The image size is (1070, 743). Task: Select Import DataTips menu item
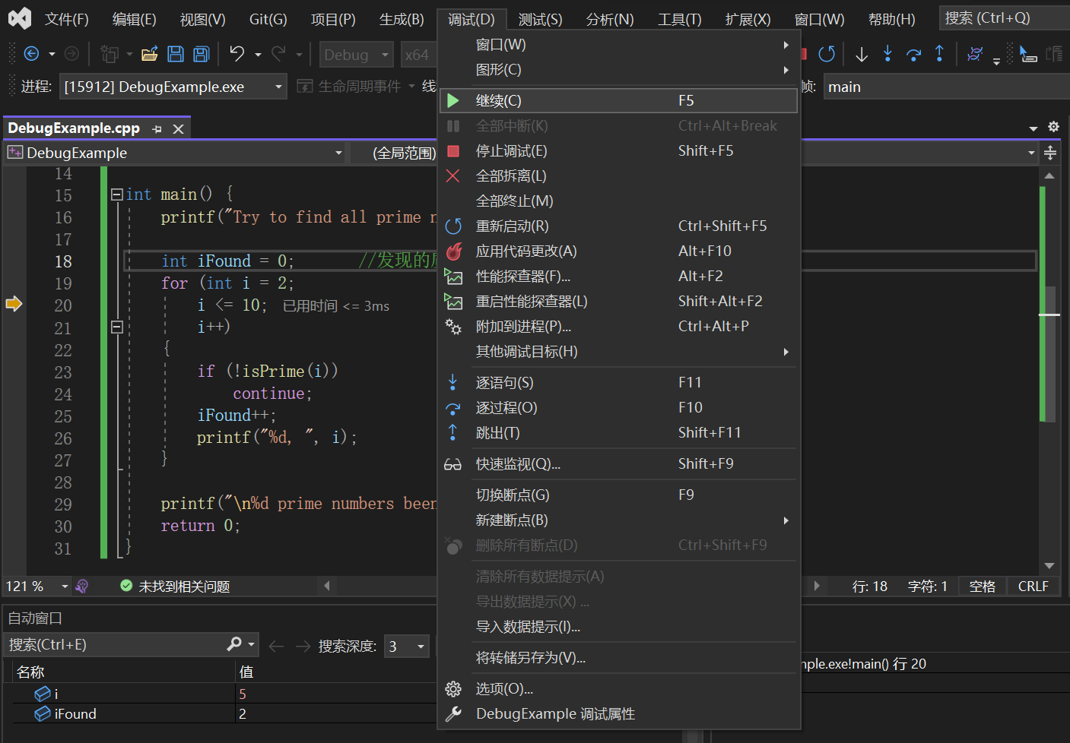[x=619, y=627]
